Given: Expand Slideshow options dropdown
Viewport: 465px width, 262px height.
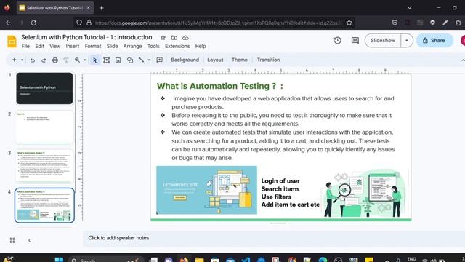Looking at the screenshot, I should pos(407,41).
